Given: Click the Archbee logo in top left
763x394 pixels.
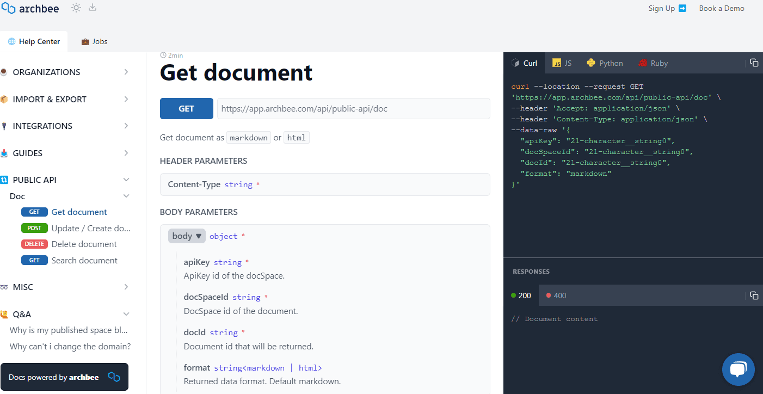Looking at the screenshot, I should pos(30,8).
